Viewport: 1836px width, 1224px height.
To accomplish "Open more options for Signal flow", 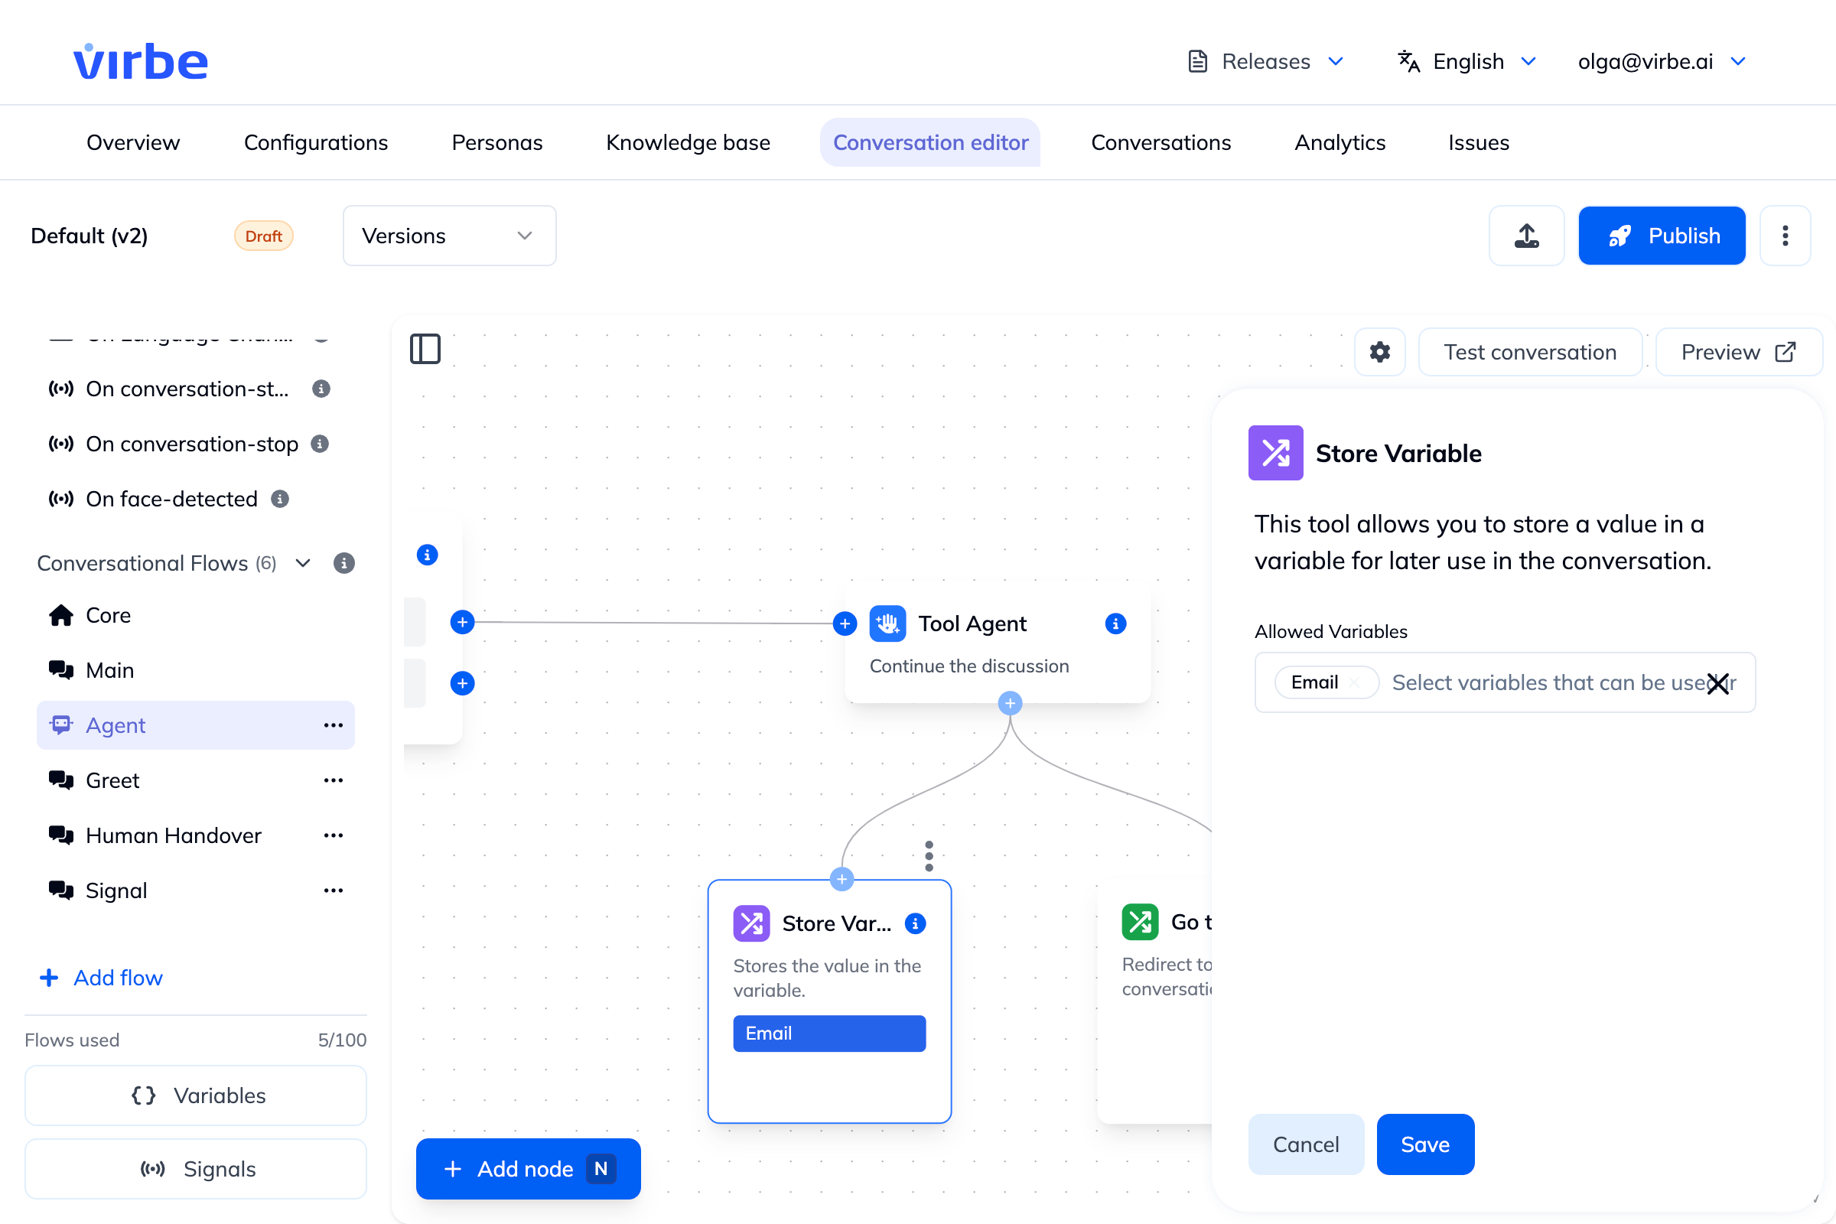I will [334, 890].
